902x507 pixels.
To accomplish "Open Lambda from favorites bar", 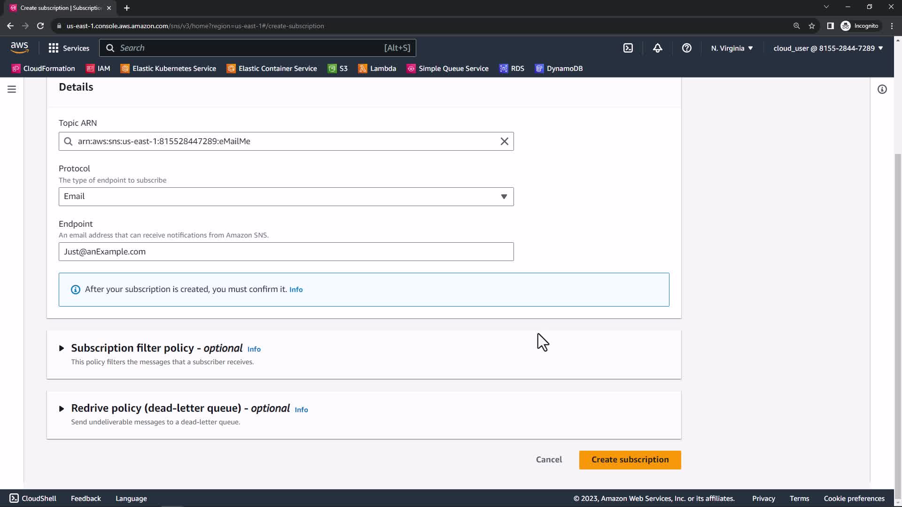I will pyautogui.click(x=377, y=69).
